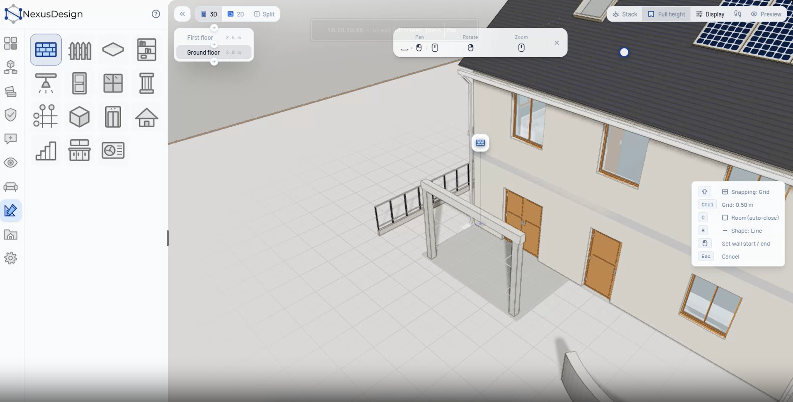Image resolution: width=793 pixels, height=402 pixels.
Task: Select the Door tool
Action: [80, 83]
